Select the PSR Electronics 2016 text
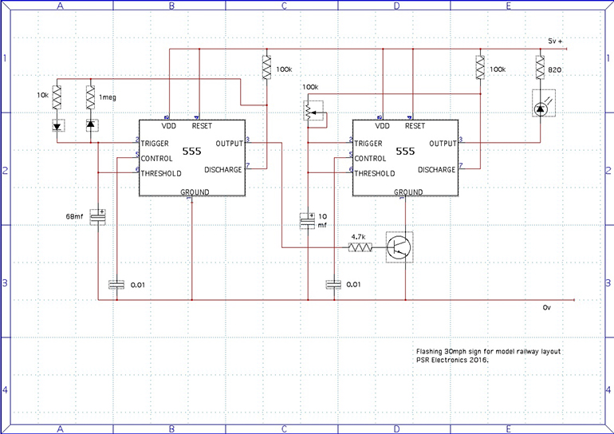 point(451,360)
